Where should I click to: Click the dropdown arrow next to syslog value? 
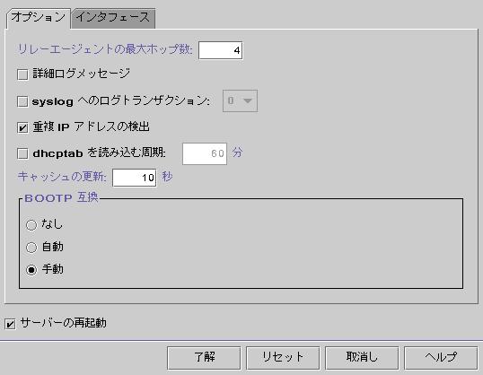pyautogui.click(x=248, y=100)
